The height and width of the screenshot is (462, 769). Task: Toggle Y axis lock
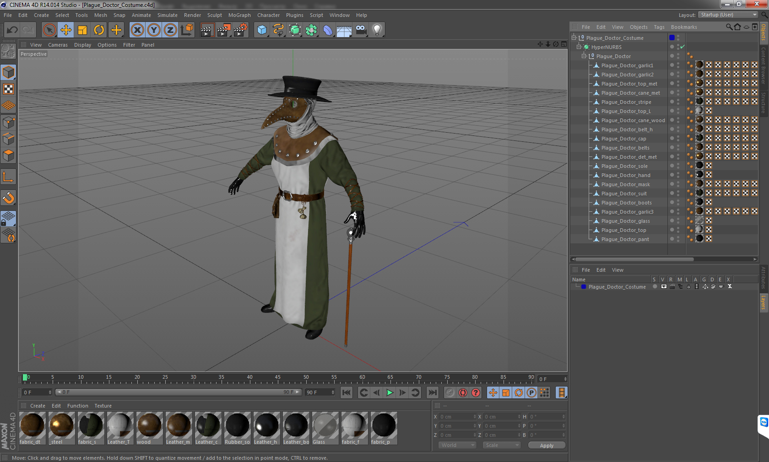[153, 30]
